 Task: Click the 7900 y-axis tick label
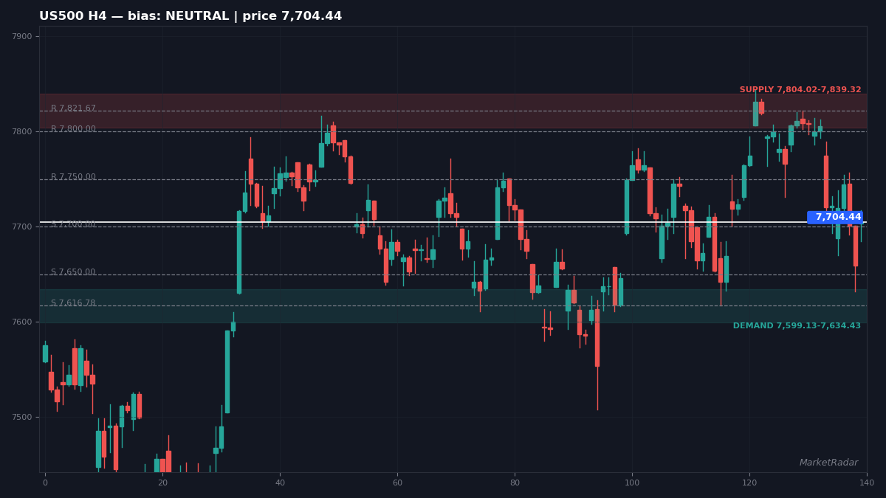[22, 37]
